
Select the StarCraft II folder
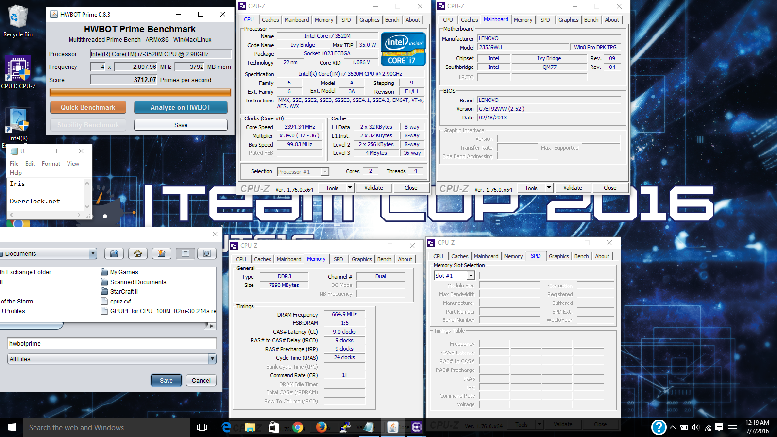click(x=119, y=291)
